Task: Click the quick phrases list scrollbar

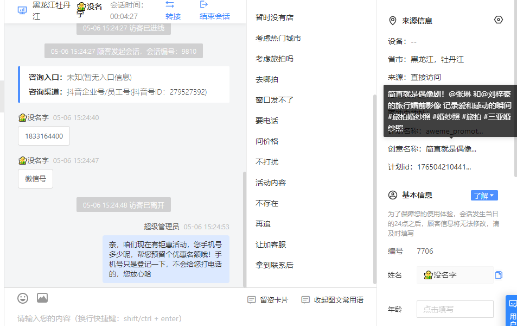Action: coord(374,189)
